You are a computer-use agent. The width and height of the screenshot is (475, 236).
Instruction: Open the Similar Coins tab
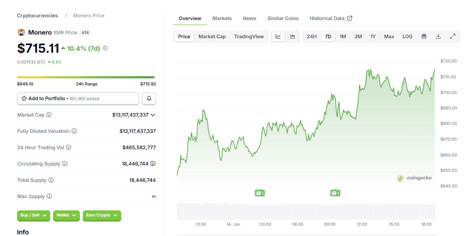click(283, 18)
